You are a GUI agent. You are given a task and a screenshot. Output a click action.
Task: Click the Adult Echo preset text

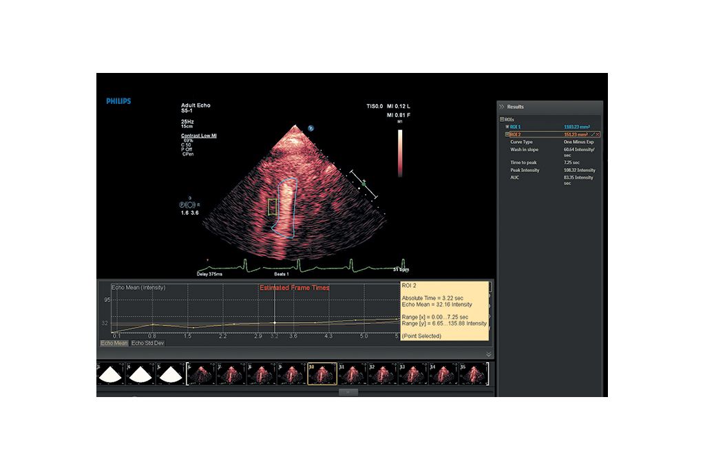click(196, 105)
